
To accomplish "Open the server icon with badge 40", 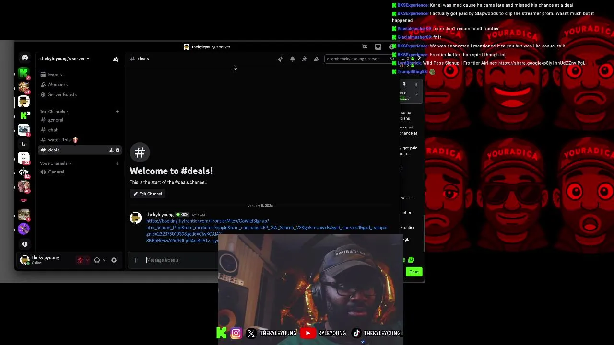I will tap(24, 186).
